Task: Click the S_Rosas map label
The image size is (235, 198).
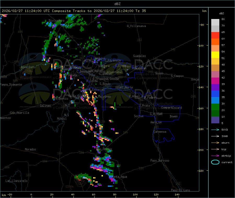Action: pos(105,84)
